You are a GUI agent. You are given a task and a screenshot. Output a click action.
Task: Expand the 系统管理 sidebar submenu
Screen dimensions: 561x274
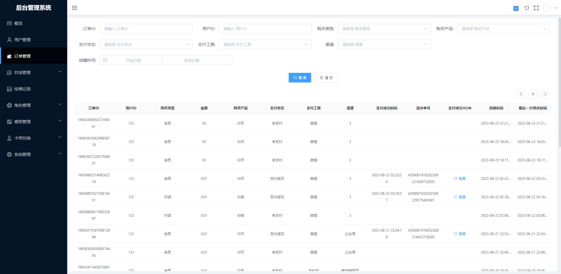point(34,154)
